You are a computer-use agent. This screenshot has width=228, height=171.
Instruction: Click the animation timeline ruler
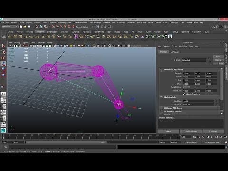tap(91, 137)
